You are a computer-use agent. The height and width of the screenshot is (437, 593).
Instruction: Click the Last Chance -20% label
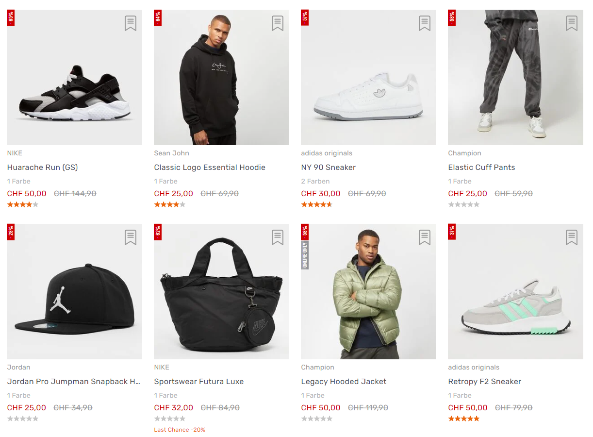pos(180,430)
